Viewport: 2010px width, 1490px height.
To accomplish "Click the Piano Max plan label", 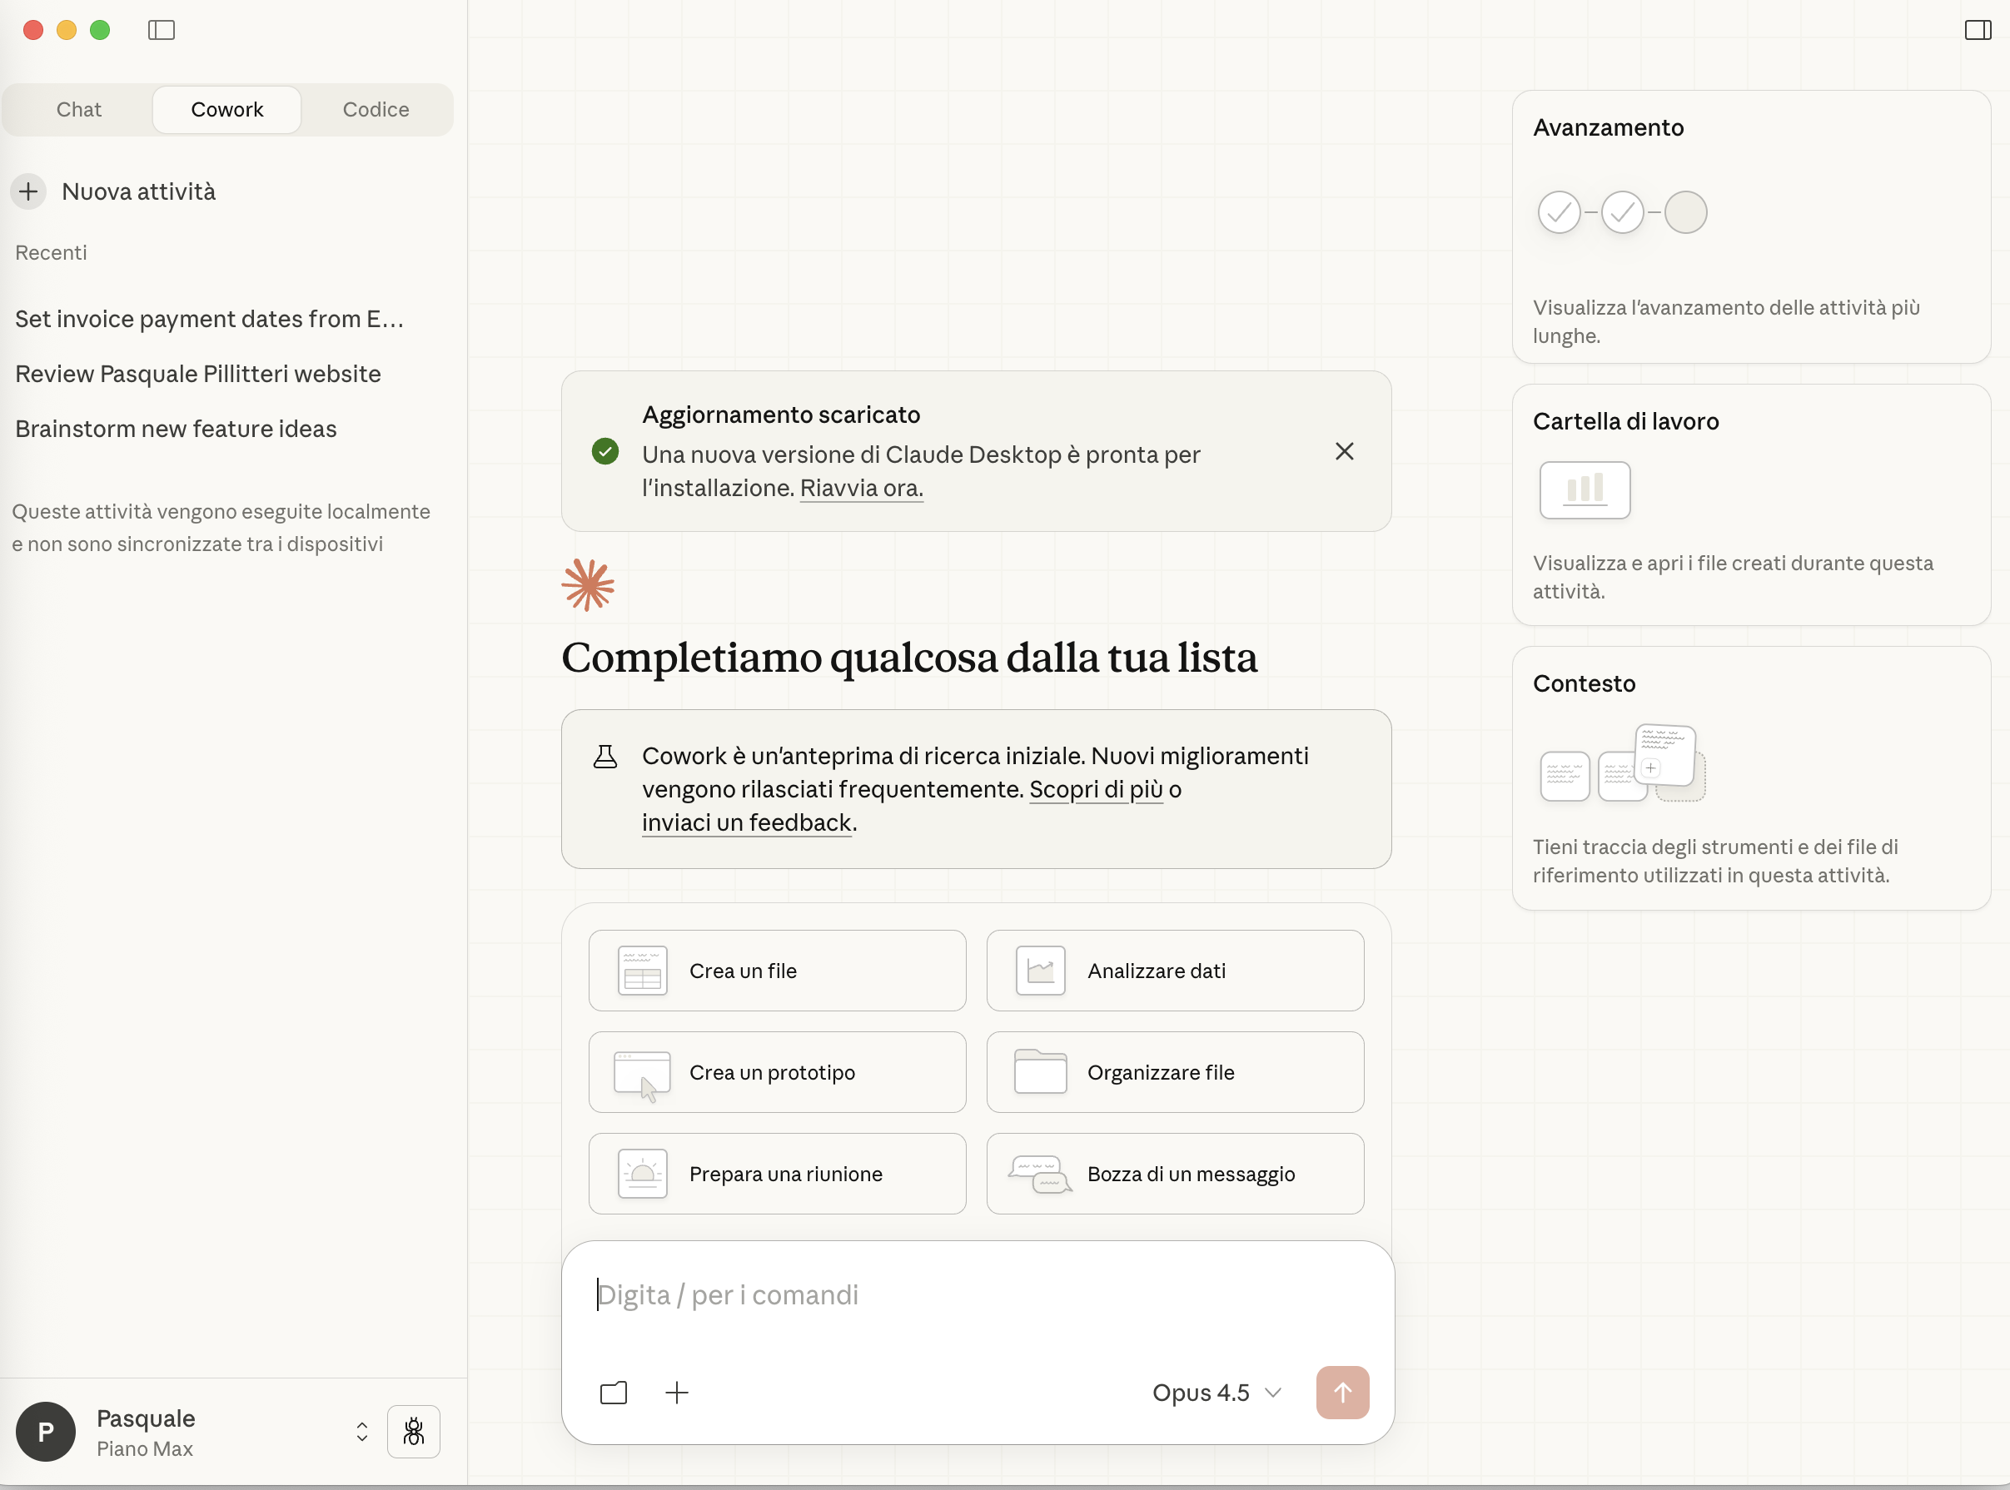I will [x=144, y=1448].
